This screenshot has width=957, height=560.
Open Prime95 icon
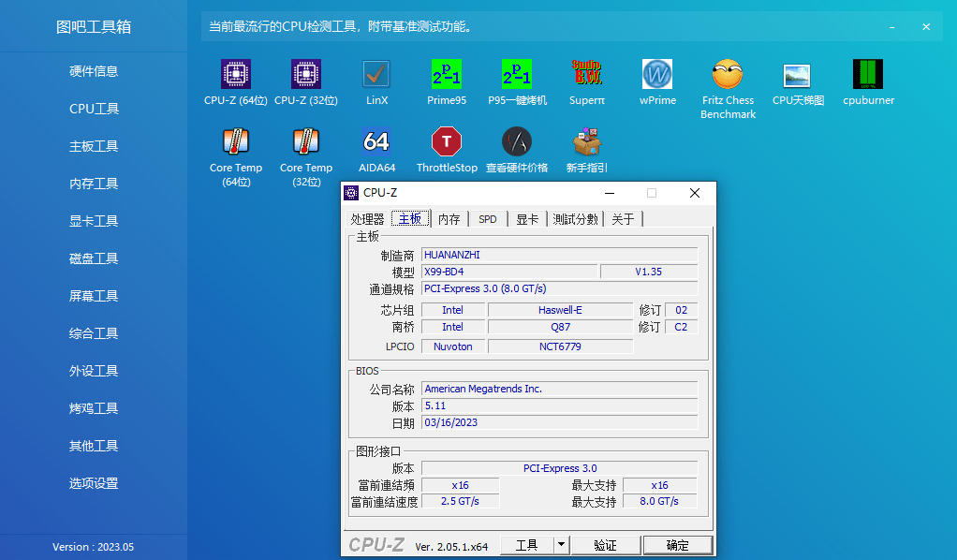pyautogui.click(x=446, y=75)
